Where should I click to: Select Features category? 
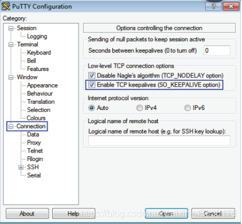pyautogui.click(x=38, y=69)
